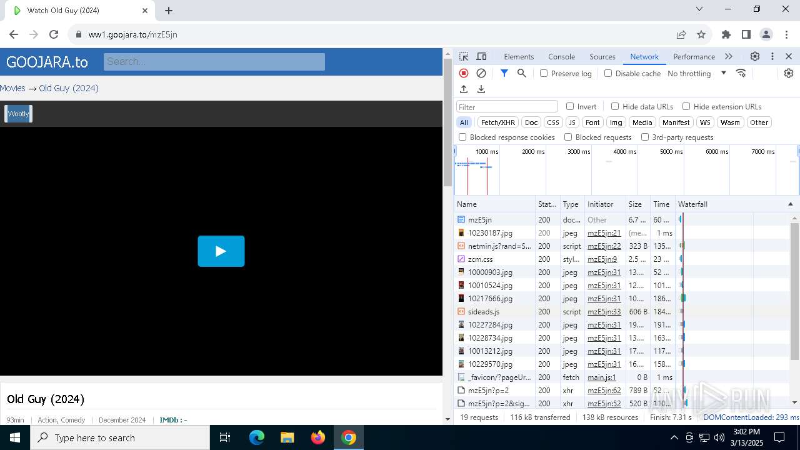The height and width of the screenshot is (450, 800).
Task: Open network conditions wifi icon
Action: coord(741,73)
